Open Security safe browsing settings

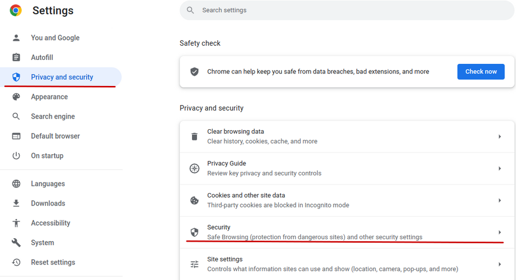(347, 232)
